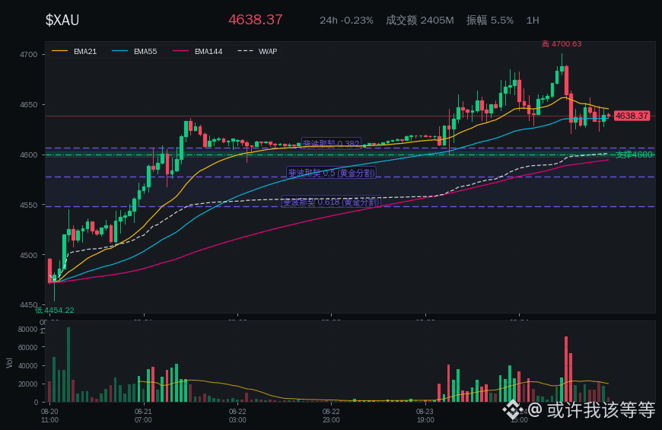Click the 成交额 2405M volume text
Screen dimensions: 662x430
click(420, 21)
